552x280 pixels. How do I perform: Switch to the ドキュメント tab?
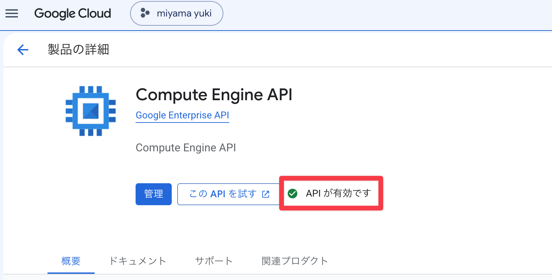pos(137,261)
